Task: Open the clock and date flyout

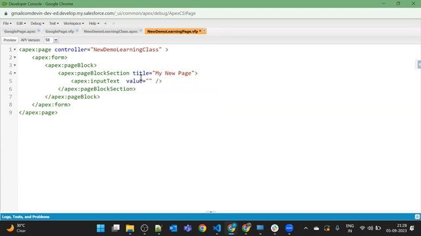Action: click(x=397, y=228)
